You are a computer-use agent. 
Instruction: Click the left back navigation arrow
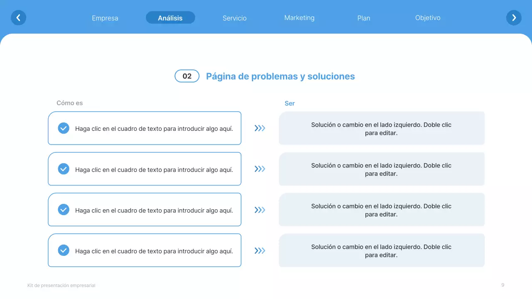(x=18, y=17)
